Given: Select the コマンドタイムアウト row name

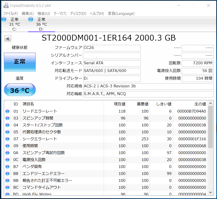Looking at the screenshot, I should (42, 187).
